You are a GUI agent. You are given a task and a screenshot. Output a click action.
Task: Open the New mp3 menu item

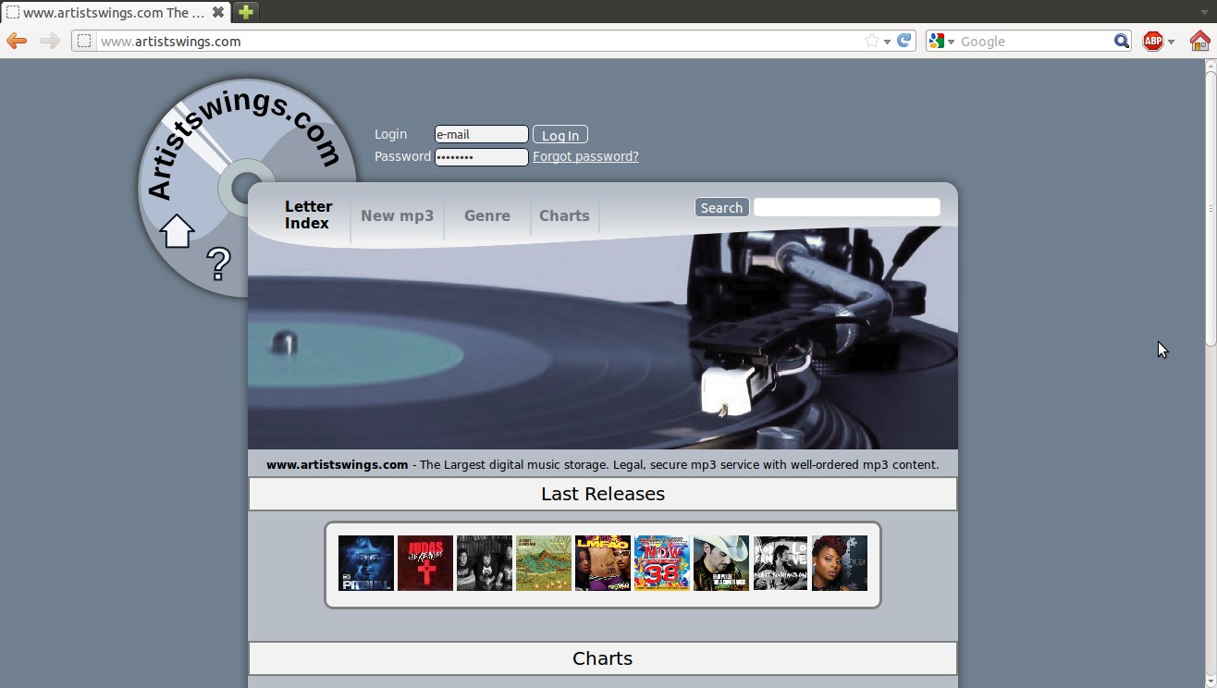click(x=397, y=215)
